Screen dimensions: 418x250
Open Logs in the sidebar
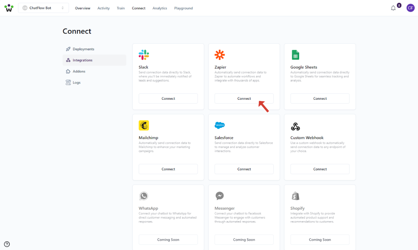76,83
